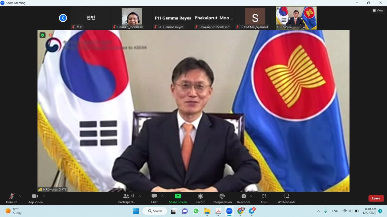Screen dimensions: 387x217
Task: Click the Zoom icon in taskbar
Action: coord(229,211)
